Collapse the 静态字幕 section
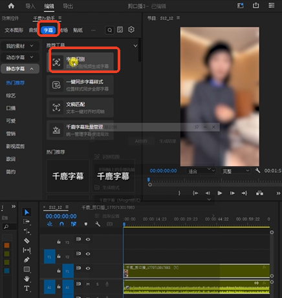The width and height of the screenshot is (282, 298). tap(20, 69)
